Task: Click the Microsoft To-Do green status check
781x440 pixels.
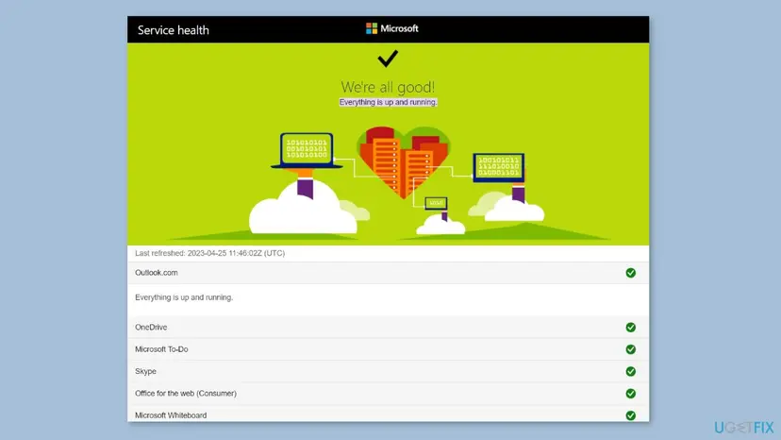Action: point(631,349)
